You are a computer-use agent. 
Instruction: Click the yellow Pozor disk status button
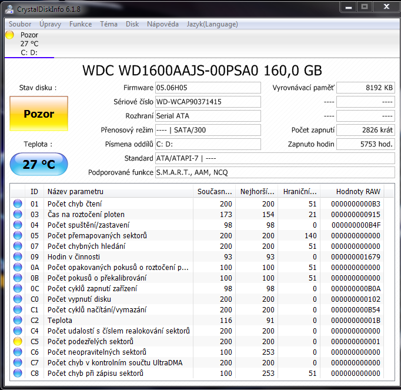[39, 114]
